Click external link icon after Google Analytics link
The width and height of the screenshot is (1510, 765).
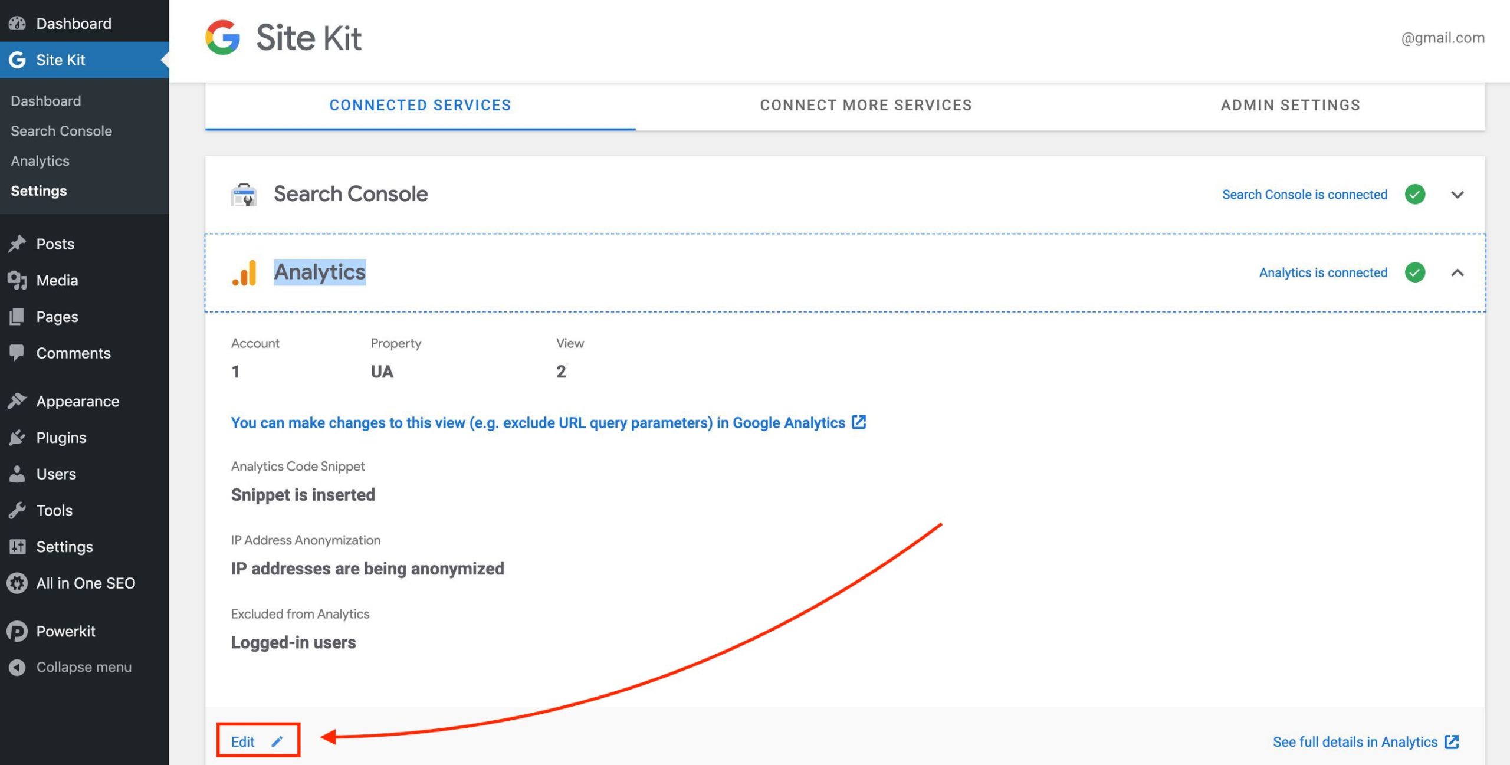(859, 422)
